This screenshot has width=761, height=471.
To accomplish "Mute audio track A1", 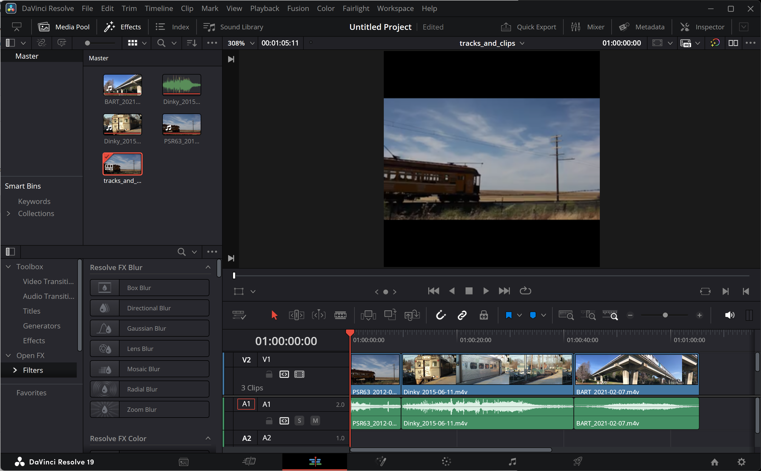I will click(x=315, y=421).
